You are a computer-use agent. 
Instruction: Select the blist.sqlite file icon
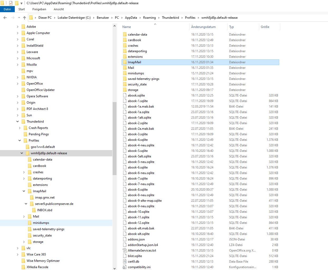[125, 256]
